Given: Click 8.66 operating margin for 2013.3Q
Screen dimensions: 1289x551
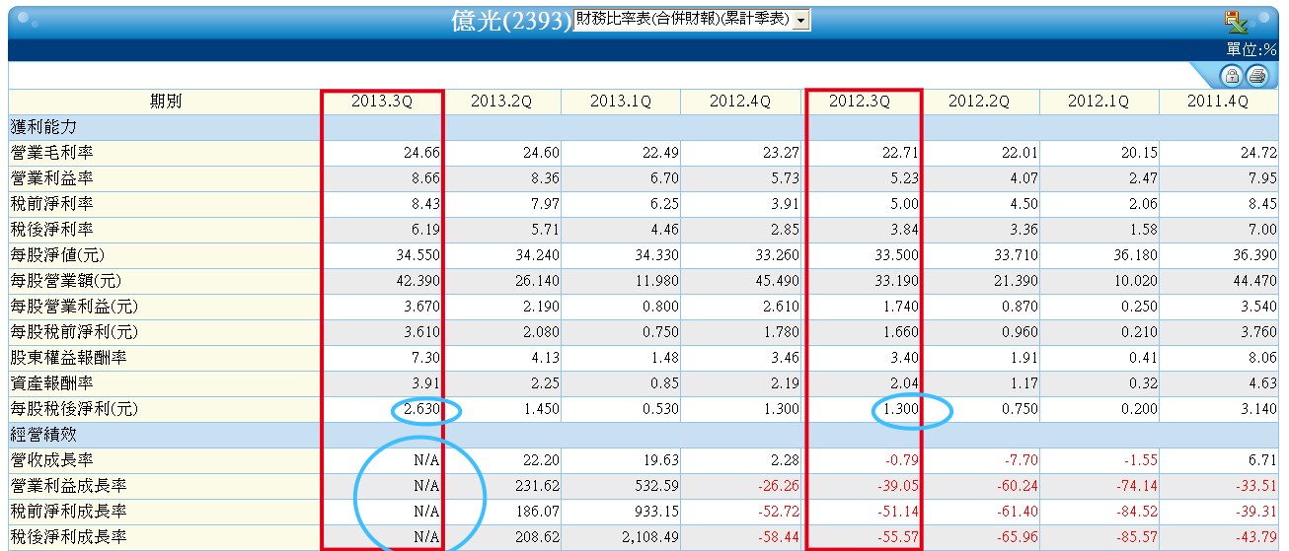Looking at the screenshot, I should [x=424, y=178].
